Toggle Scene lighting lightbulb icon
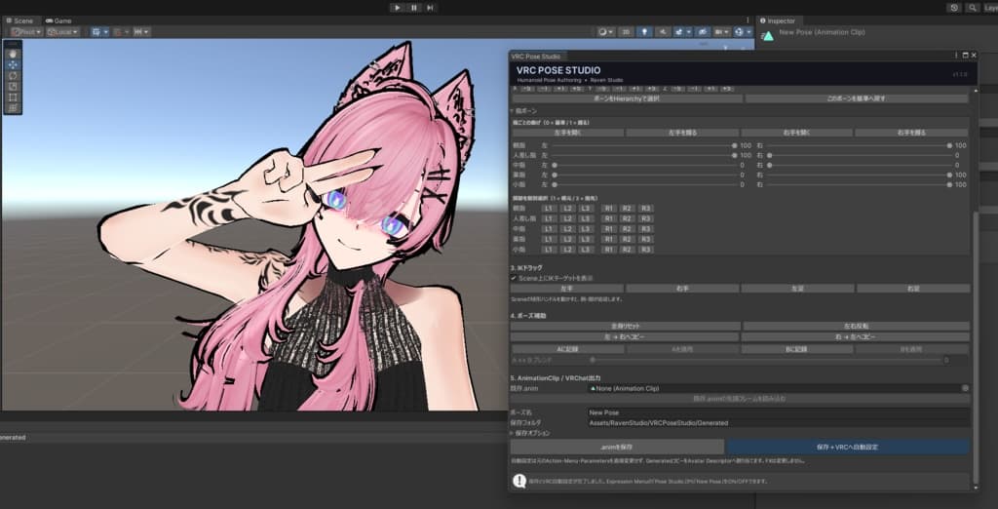 (x=644, y=32)
